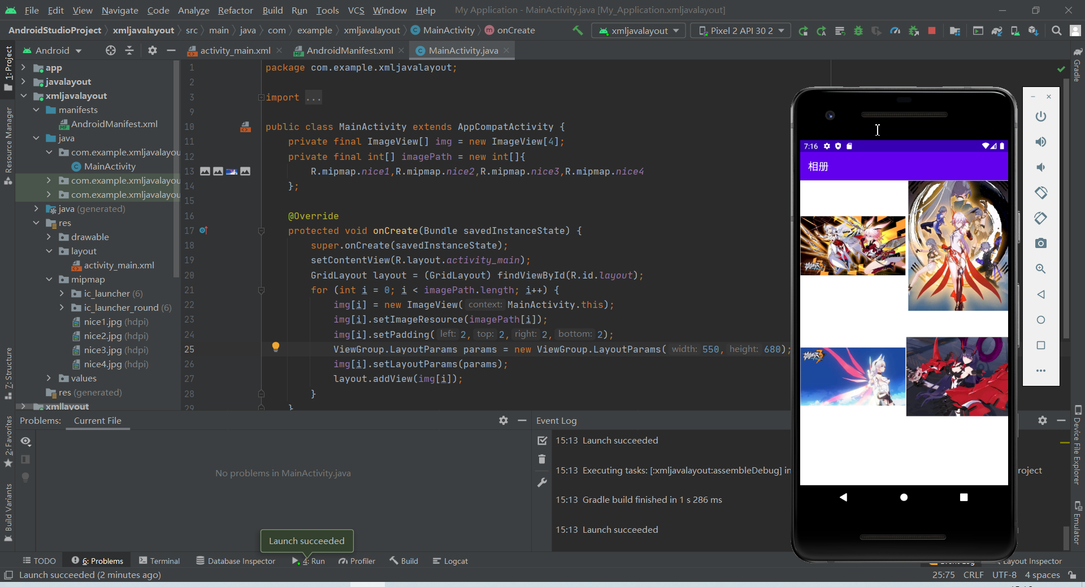Start debugging with the green bug icon
This screenshot has height=587, width=1085.
pyautogui.click(x=858, y=30)
